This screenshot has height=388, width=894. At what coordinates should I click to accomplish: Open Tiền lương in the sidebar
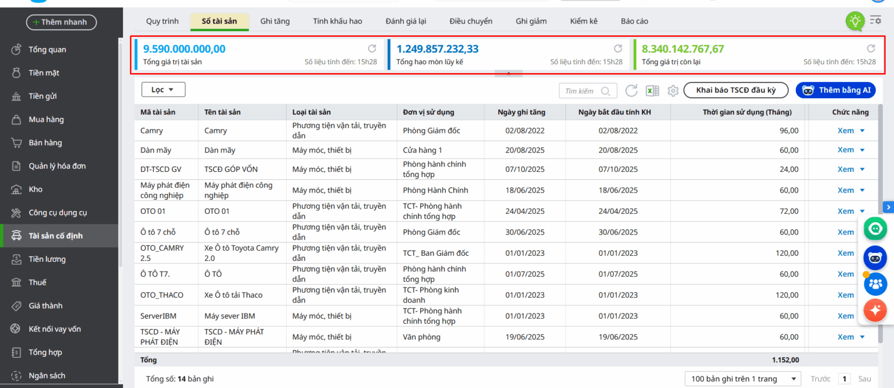(x=47, y=259)
